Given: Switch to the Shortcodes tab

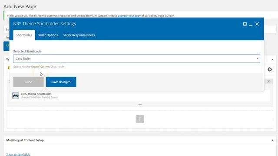Looking at the screenshot, I should (24, 35).
